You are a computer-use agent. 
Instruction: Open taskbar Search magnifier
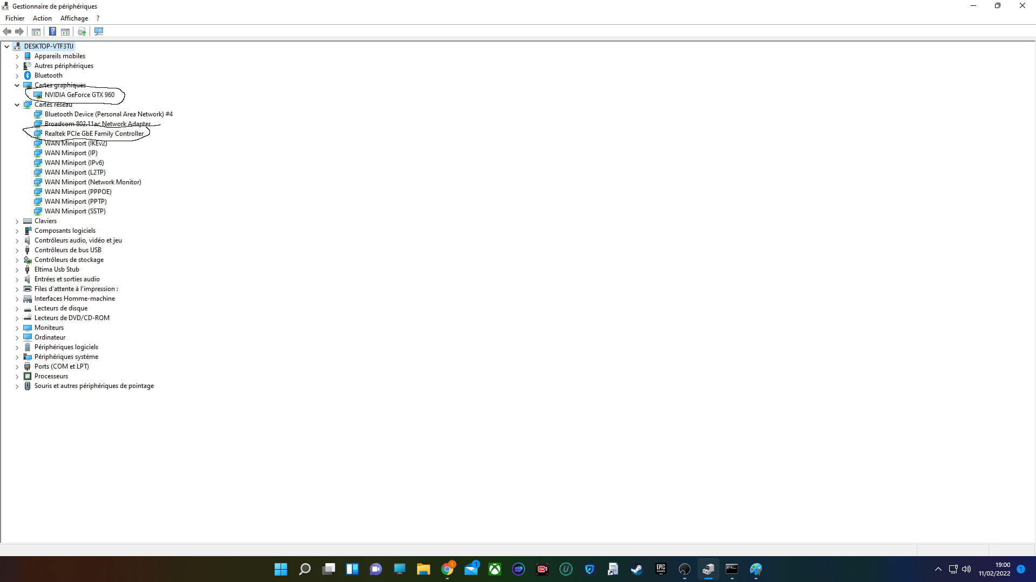click(x=305, y=569)
